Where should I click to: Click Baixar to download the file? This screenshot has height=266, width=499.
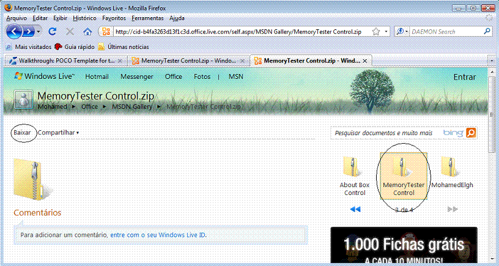click(22, 132)
